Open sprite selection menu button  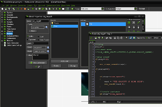pos(46,27)
